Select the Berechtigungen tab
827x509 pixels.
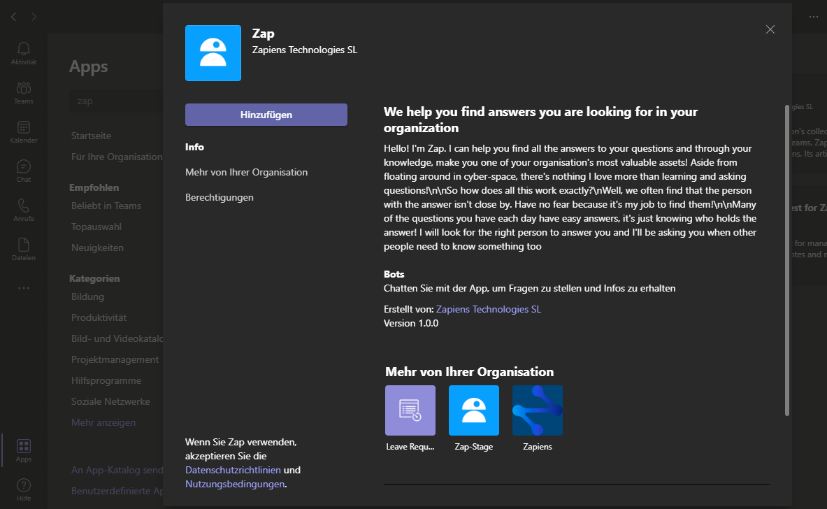click(x=220, y=197)
